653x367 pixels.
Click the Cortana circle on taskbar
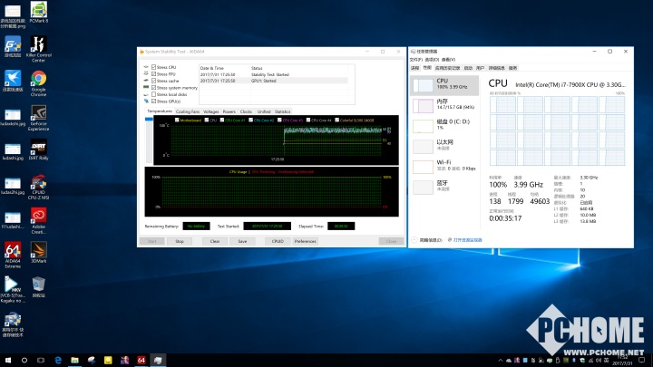(x=24, y=361)
